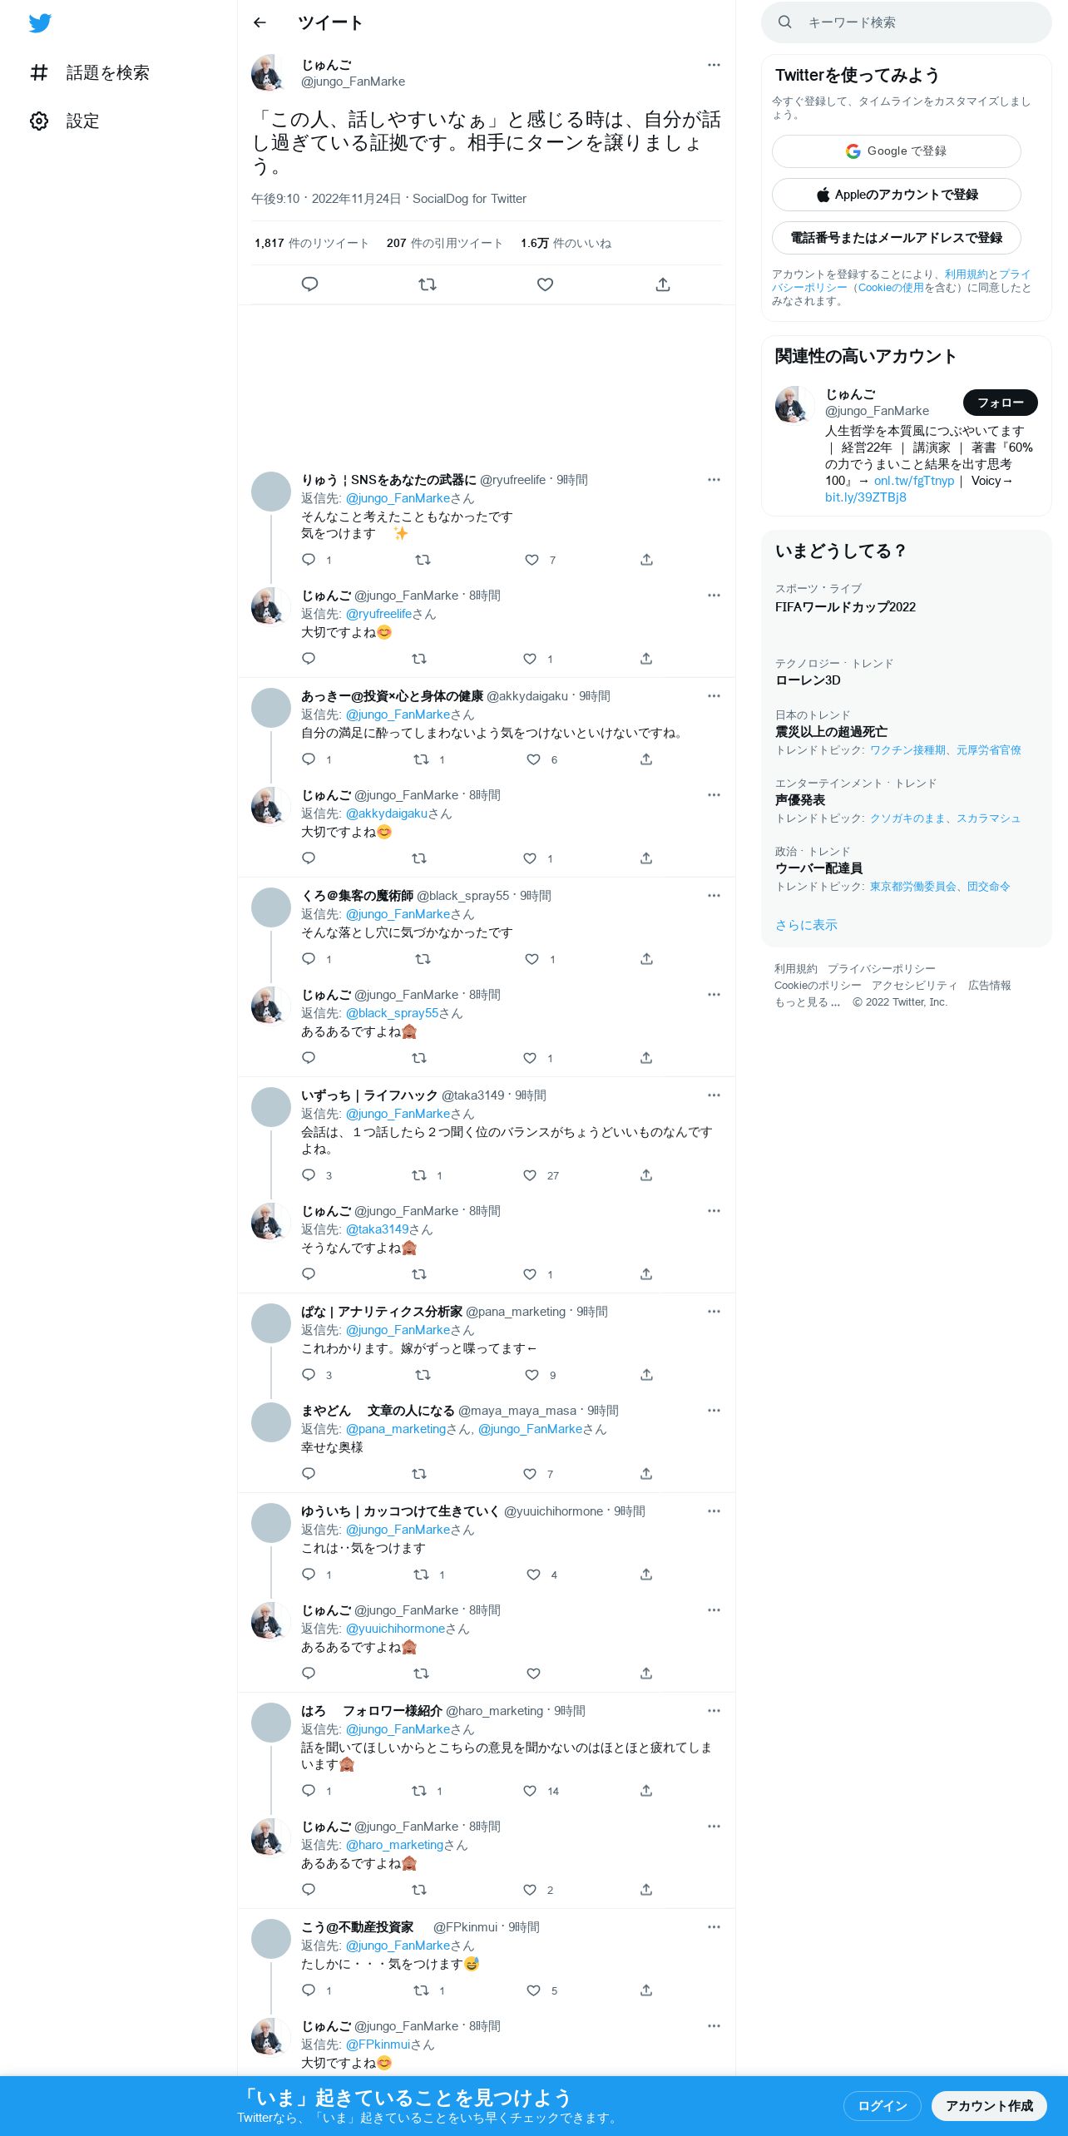Viewport: 1068px width, 2136px height.
Task: Click the Google で登録 button
Action: 897,151
